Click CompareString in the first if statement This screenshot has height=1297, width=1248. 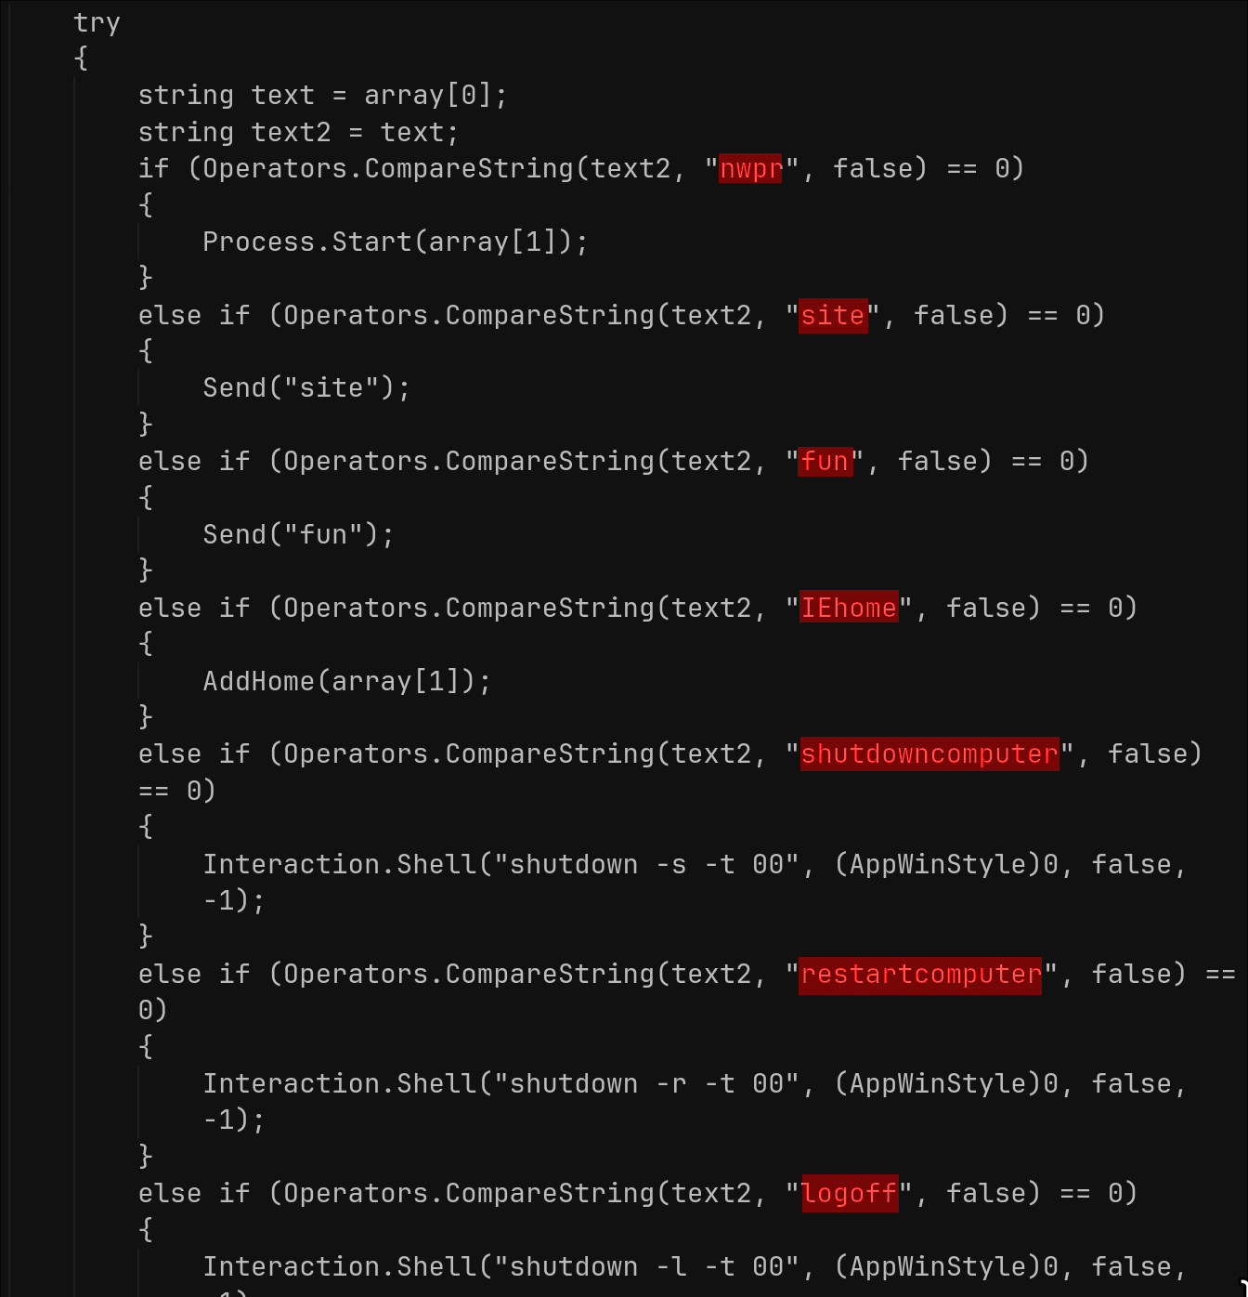pos(469,169)
